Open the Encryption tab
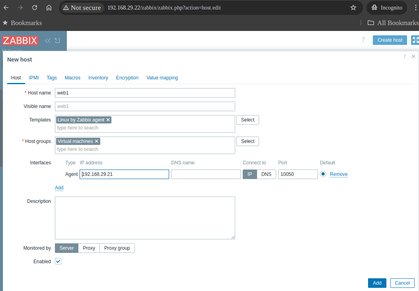 tap(127, 77)
